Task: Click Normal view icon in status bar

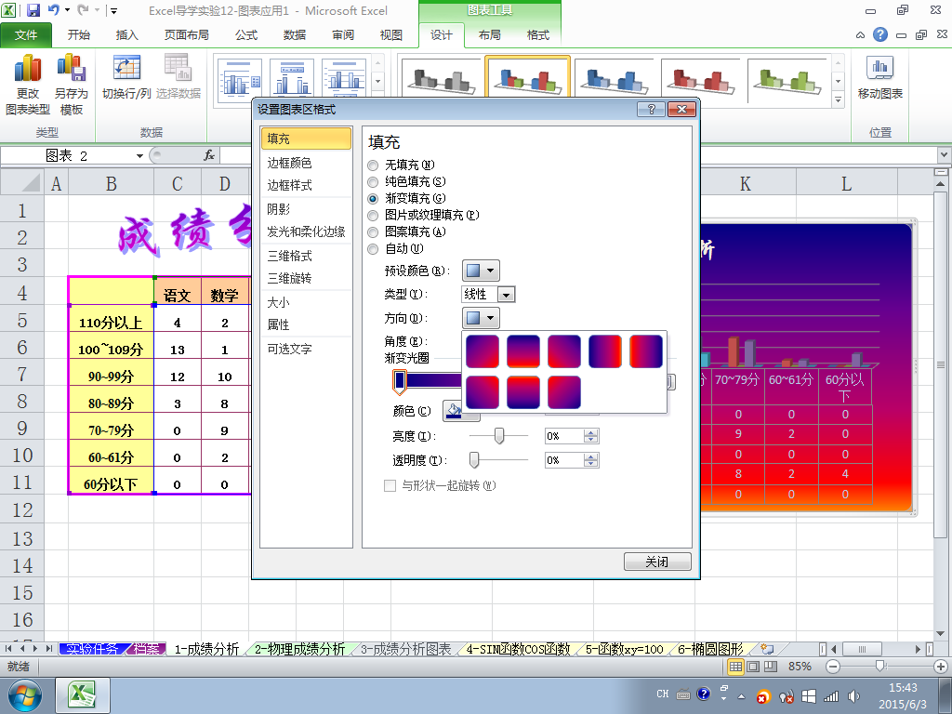Action: tap(735, 667)
